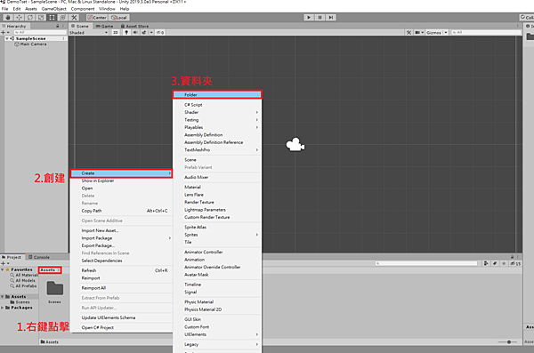Choose Folder in Create submenu

[x=217, y=94]
